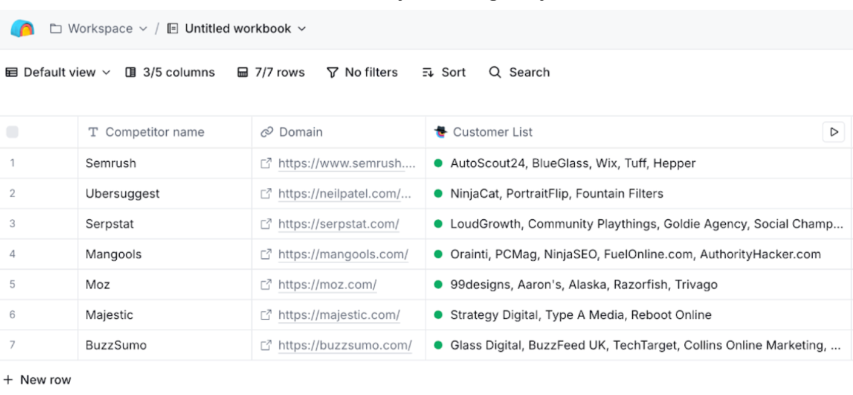Select the Ubersuggest competitor name cell

pyautogui.click(x=122, y=194)
